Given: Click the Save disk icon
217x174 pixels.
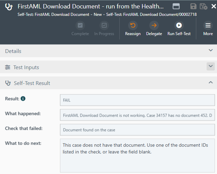Looking at the screenshot, I should (193, 6).
